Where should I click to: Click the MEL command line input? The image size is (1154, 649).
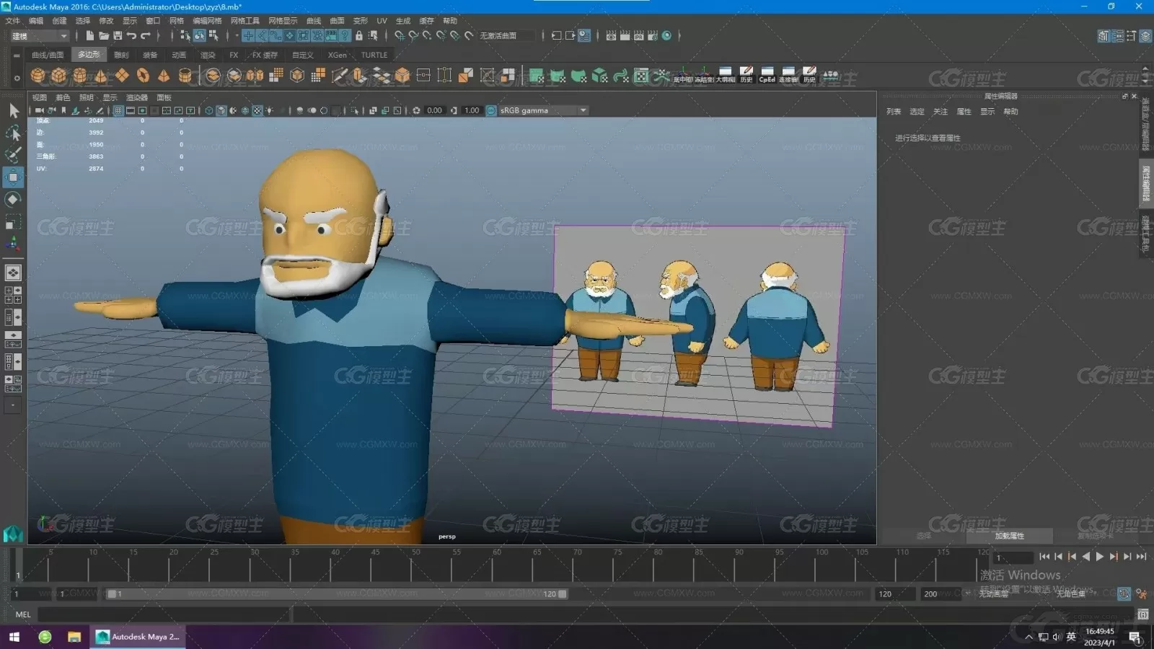164,614
